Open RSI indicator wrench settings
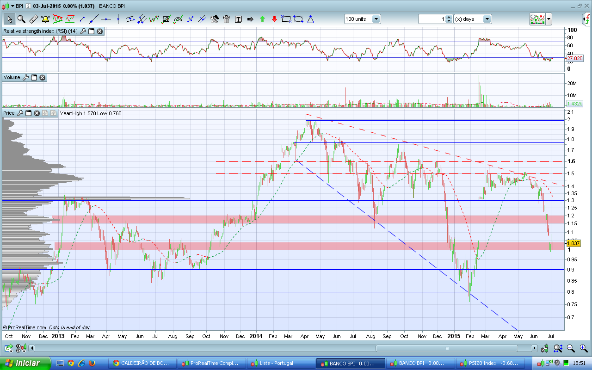 83,31
